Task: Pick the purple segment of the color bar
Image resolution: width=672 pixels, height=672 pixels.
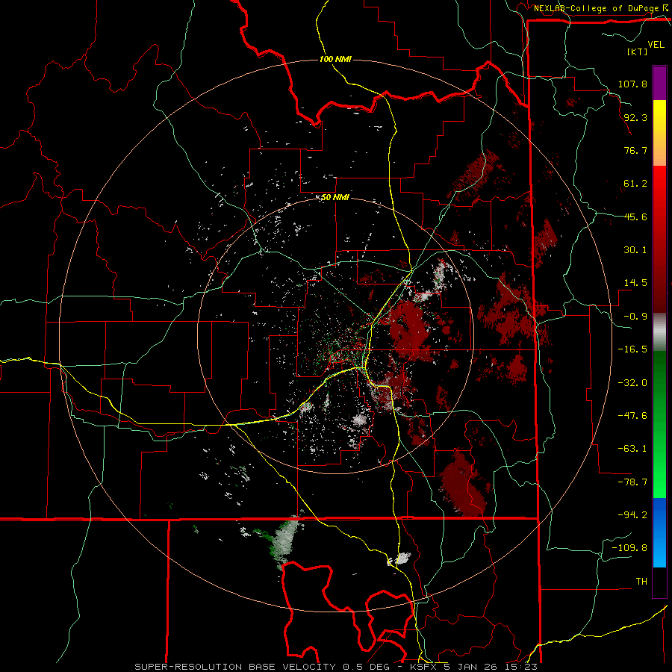Action: click(659, 83)
